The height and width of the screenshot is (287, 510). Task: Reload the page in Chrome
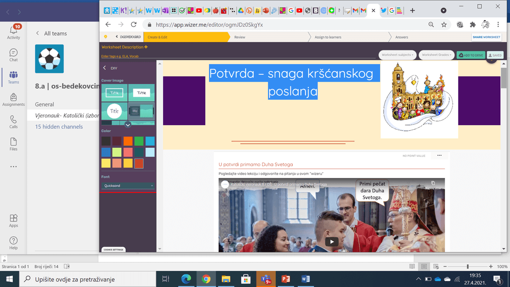click(x=134, y=25)
